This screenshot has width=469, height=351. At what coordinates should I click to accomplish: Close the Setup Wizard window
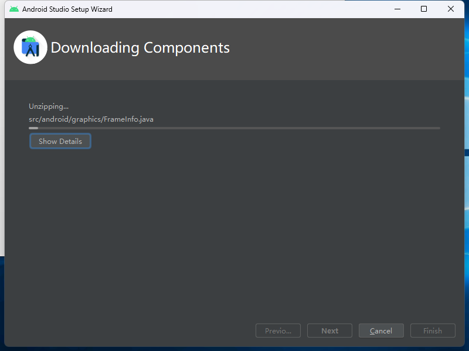point(450,9)
